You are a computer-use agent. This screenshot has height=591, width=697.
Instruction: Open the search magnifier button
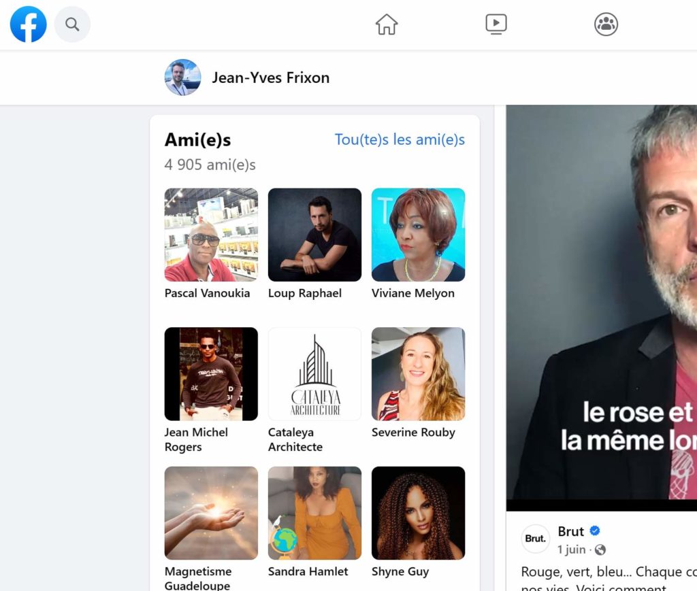click(x=72, y=24)
